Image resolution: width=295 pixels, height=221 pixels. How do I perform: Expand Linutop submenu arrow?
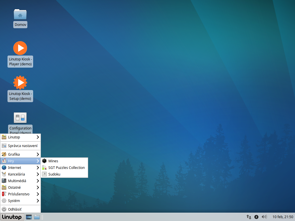click(38, 137)
